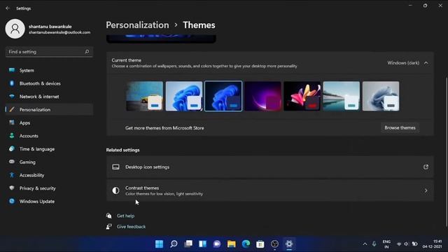Open Widgets from taskbar
Image resolution: width=448 pixels, height=252 pixels.
point(202,244)
